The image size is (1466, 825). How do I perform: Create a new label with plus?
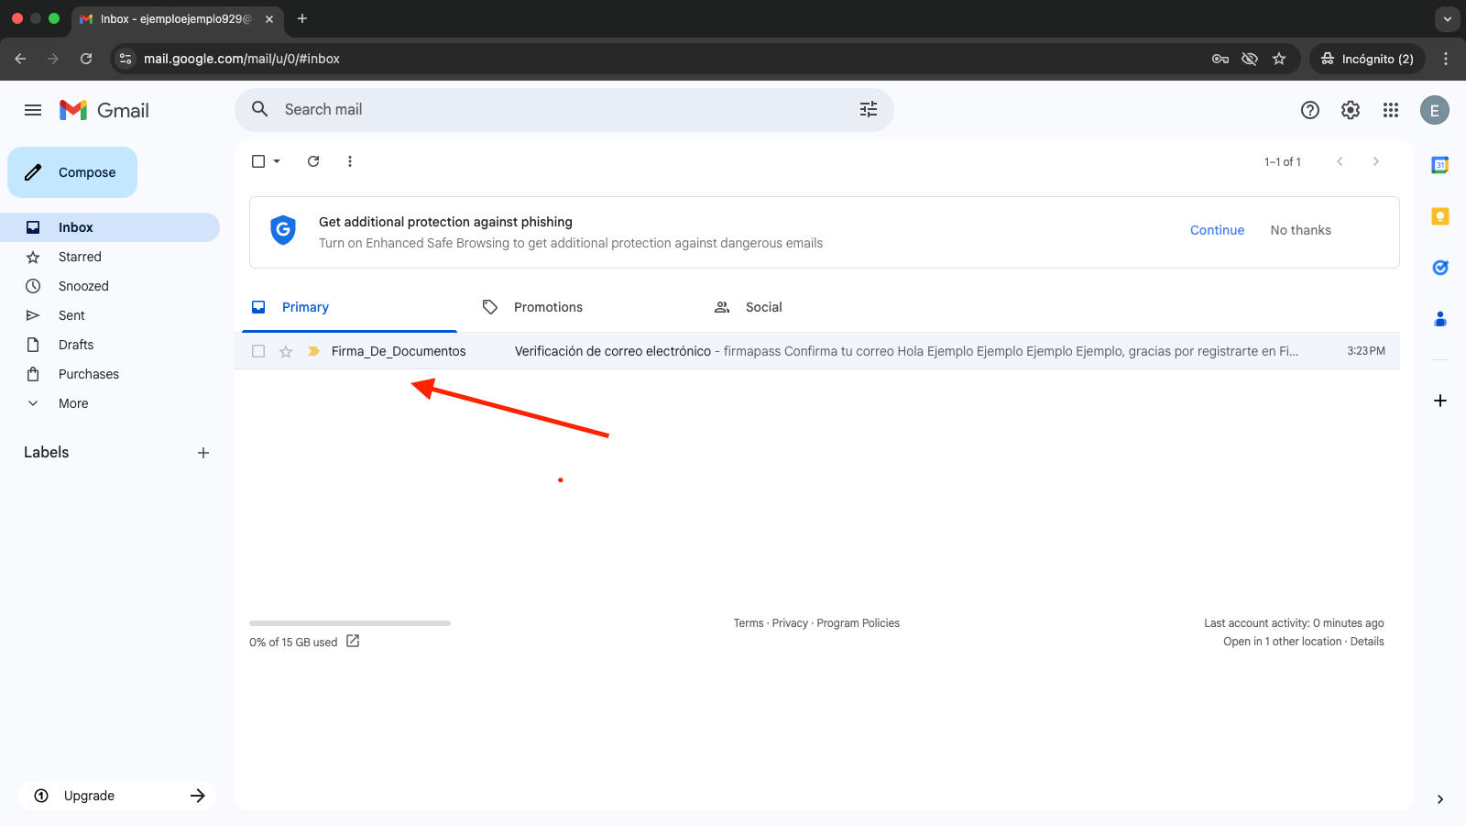pyautogui.click(x=203, y=453)
